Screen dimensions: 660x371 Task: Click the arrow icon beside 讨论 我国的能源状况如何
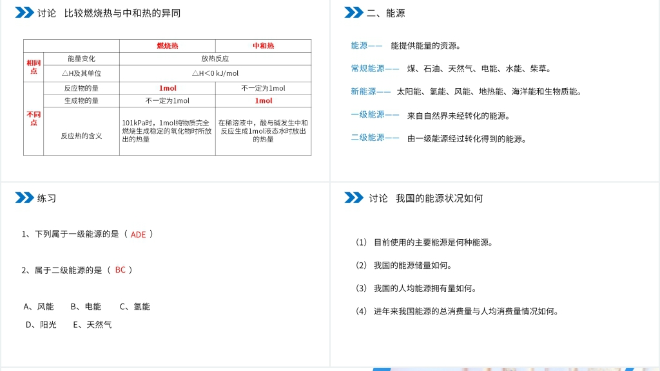354,198
